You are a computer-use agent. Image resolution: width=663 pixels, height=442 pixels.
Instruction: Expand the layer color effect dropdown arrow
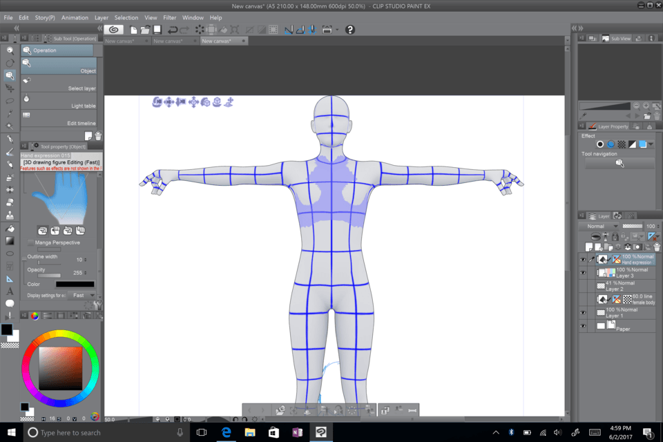click(651, 144)
